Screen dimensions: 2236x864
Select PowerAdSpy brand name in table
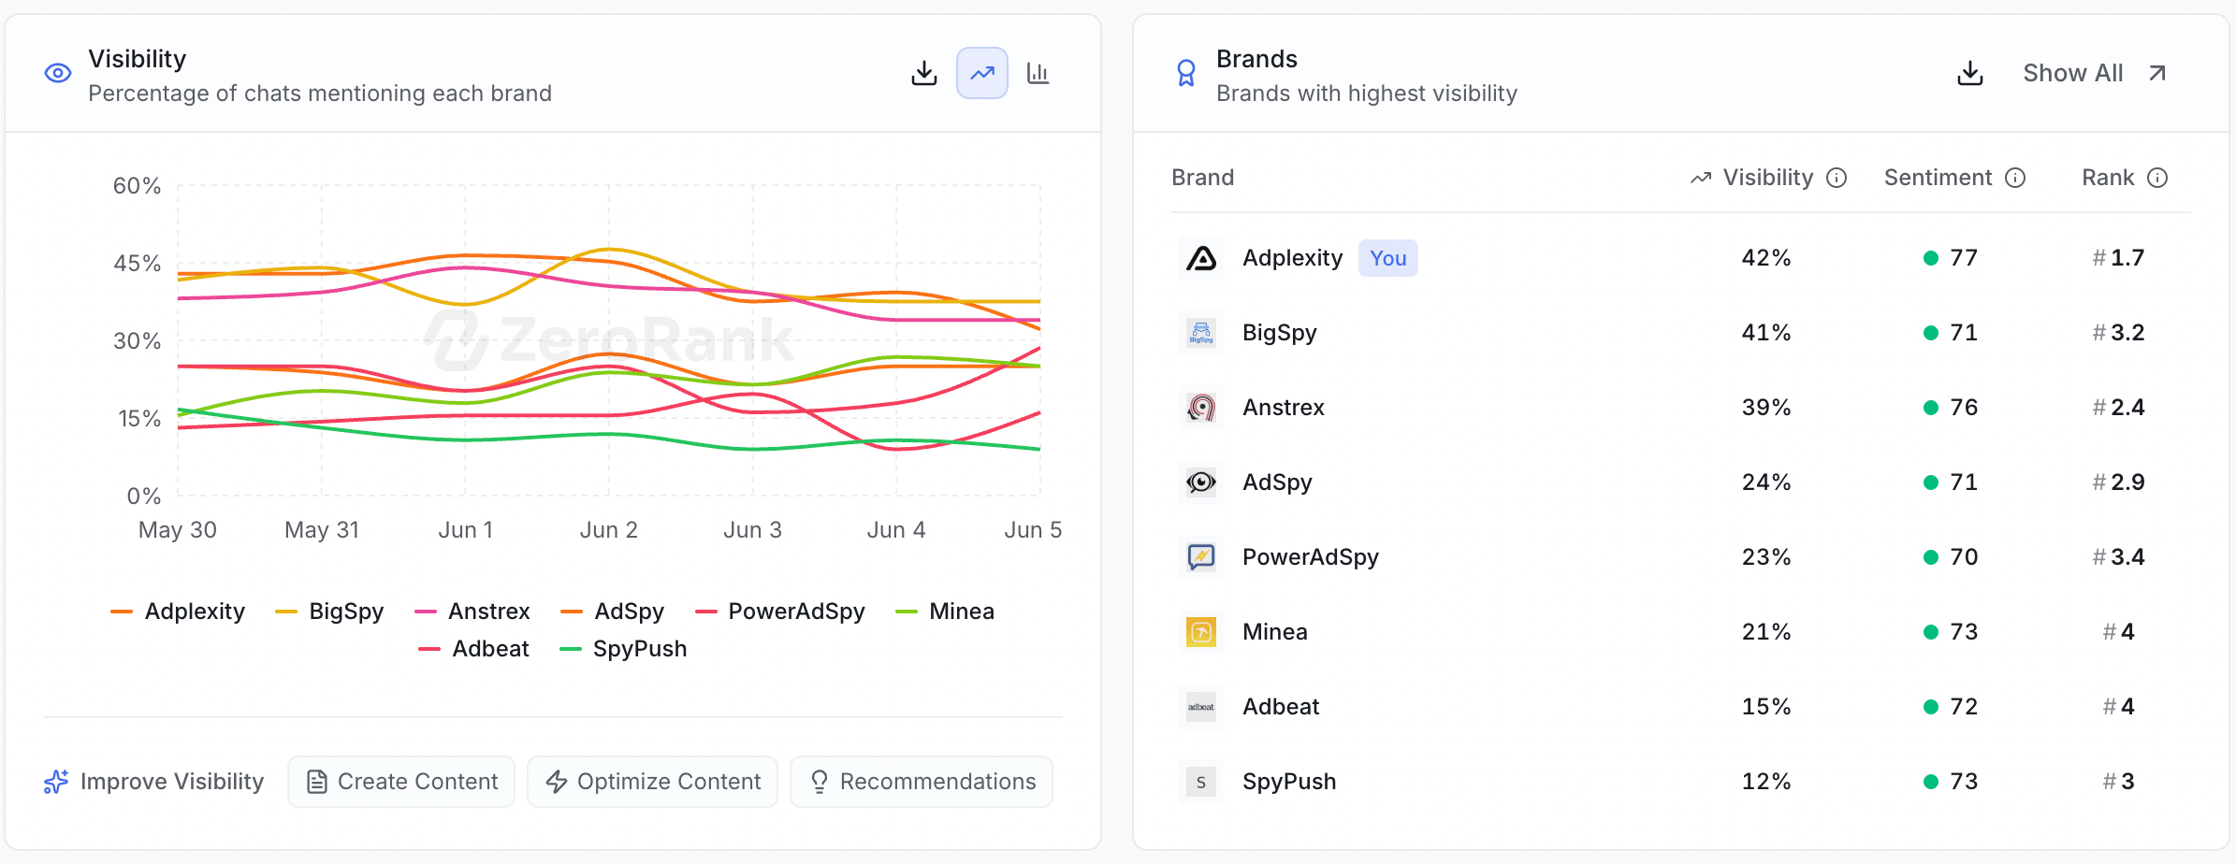tap(1310, 557)
